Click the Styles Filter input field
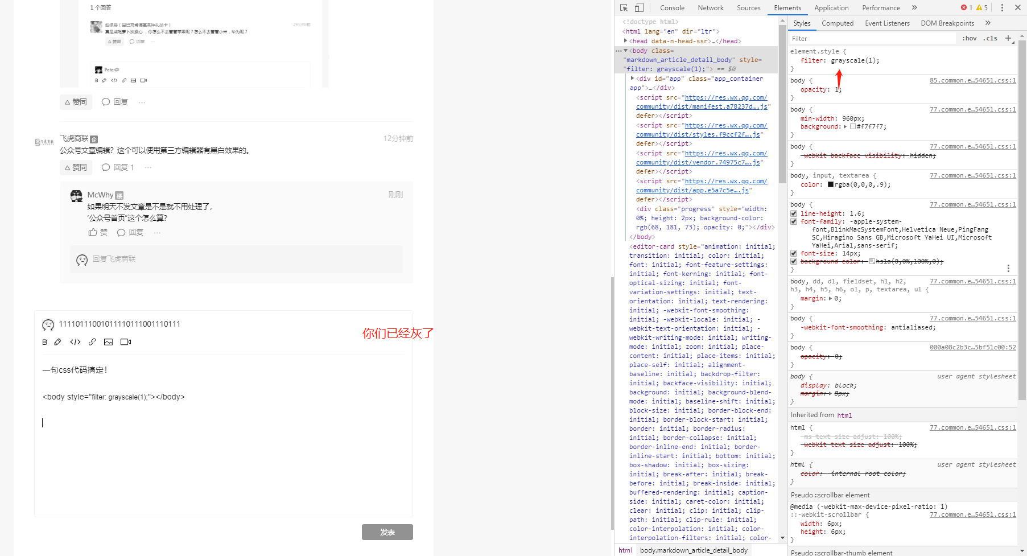 (873, 38)
